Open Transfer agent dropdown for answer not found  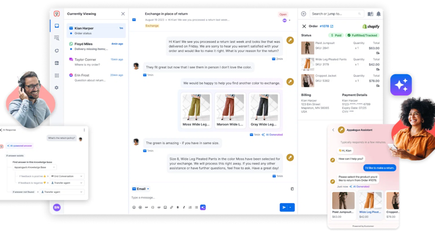click(x=61, y=192)
